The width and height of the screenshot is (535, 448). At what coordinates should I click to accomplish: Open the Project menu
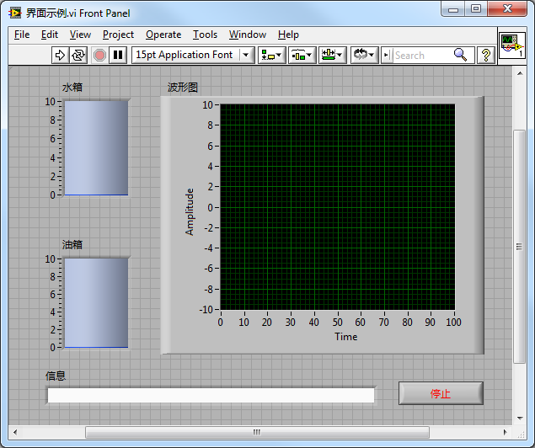[x=118, y=35]
